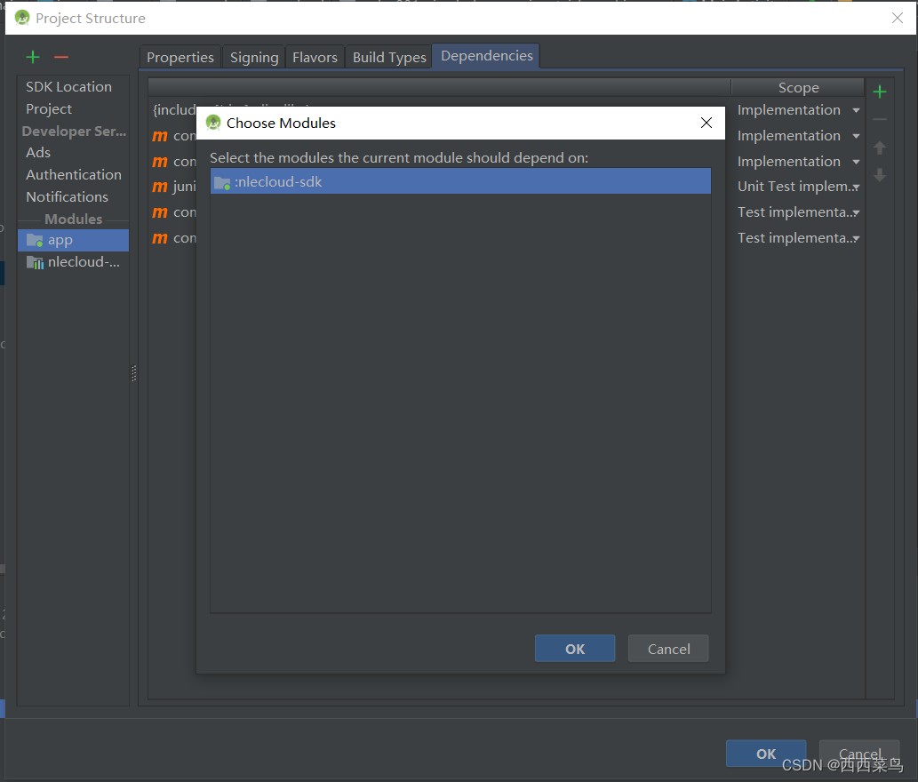Screen dimensions: 918x782
Task: Open Unit Test implem. scope dropdown
Action: pos(856,188)
